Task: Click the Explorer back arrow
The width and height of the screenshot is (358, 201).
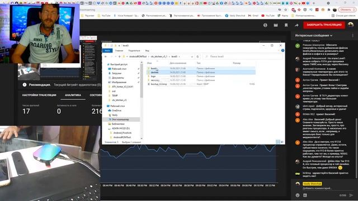Action: coord(106,56)
